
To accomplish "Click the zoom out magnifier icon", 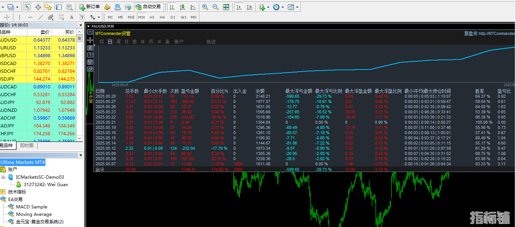I will click(x=216, y=7).
